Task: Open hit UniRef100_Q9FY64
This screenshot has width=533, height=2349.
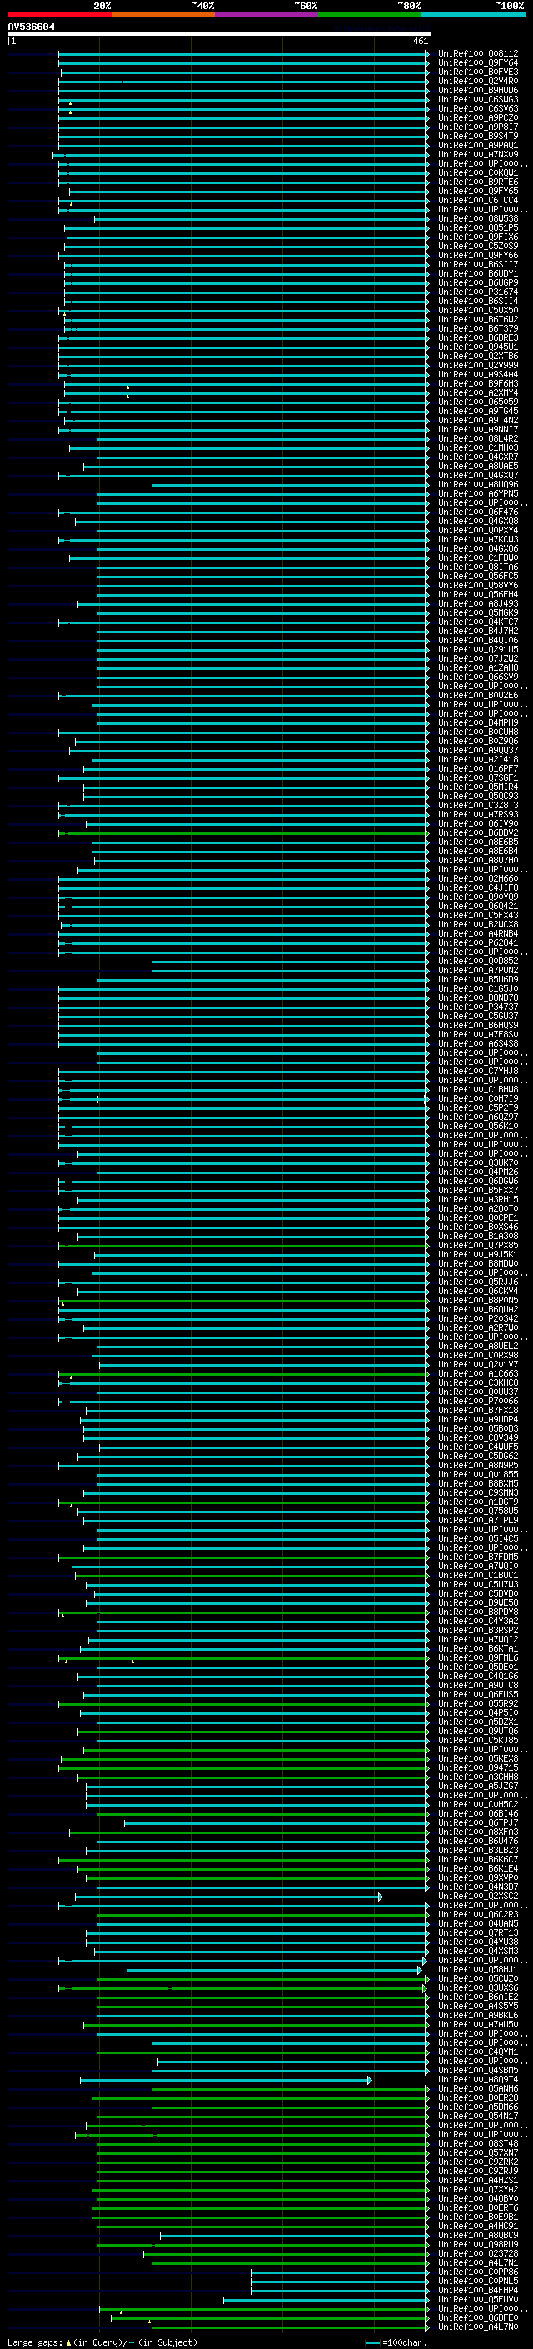Action: pos(478,63)
